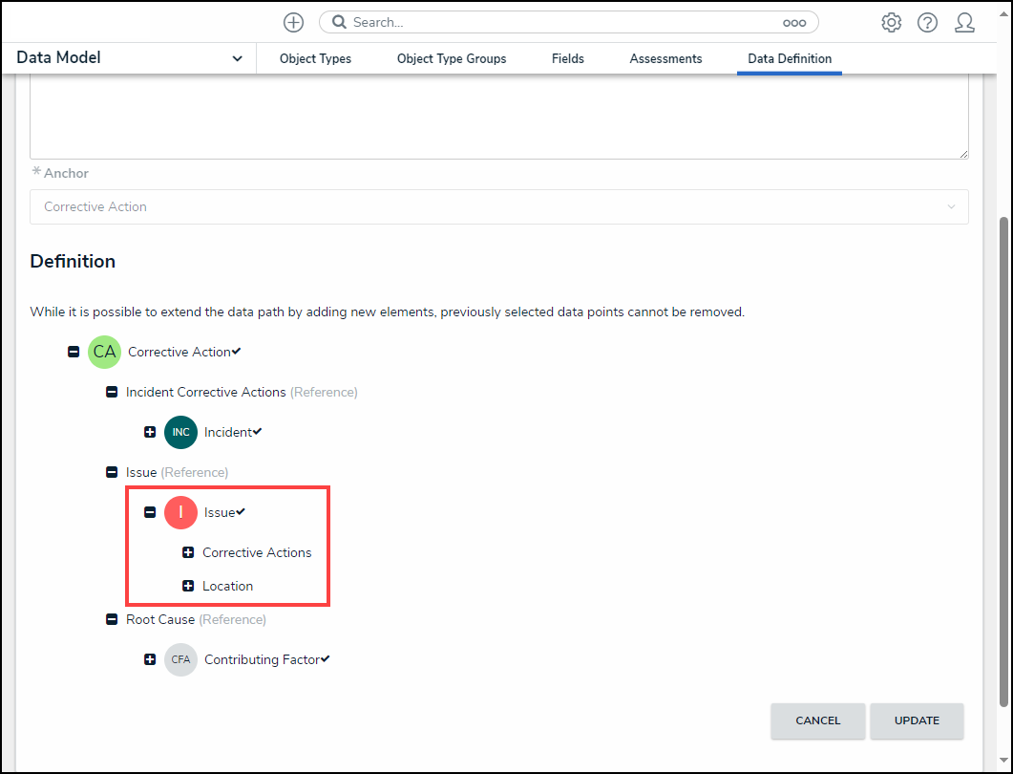
Task: Click the Cancel button
Action: 817,720
